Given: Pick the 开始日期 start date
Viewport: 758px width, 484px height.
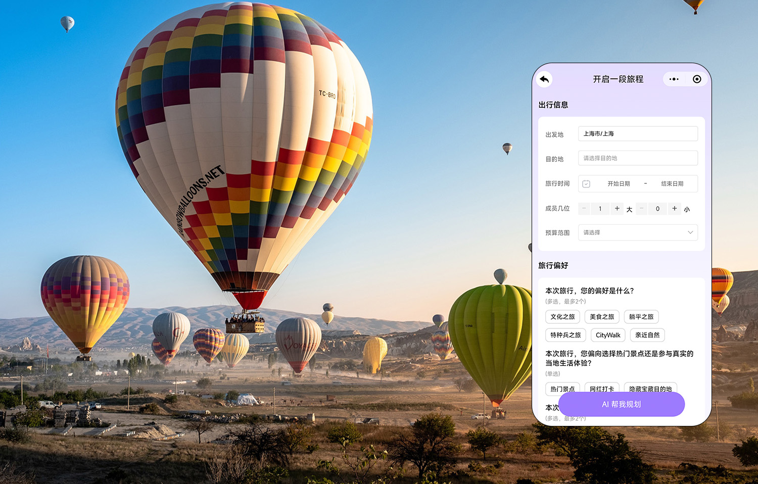Looking at the screenshot, I should pos(619,184).
